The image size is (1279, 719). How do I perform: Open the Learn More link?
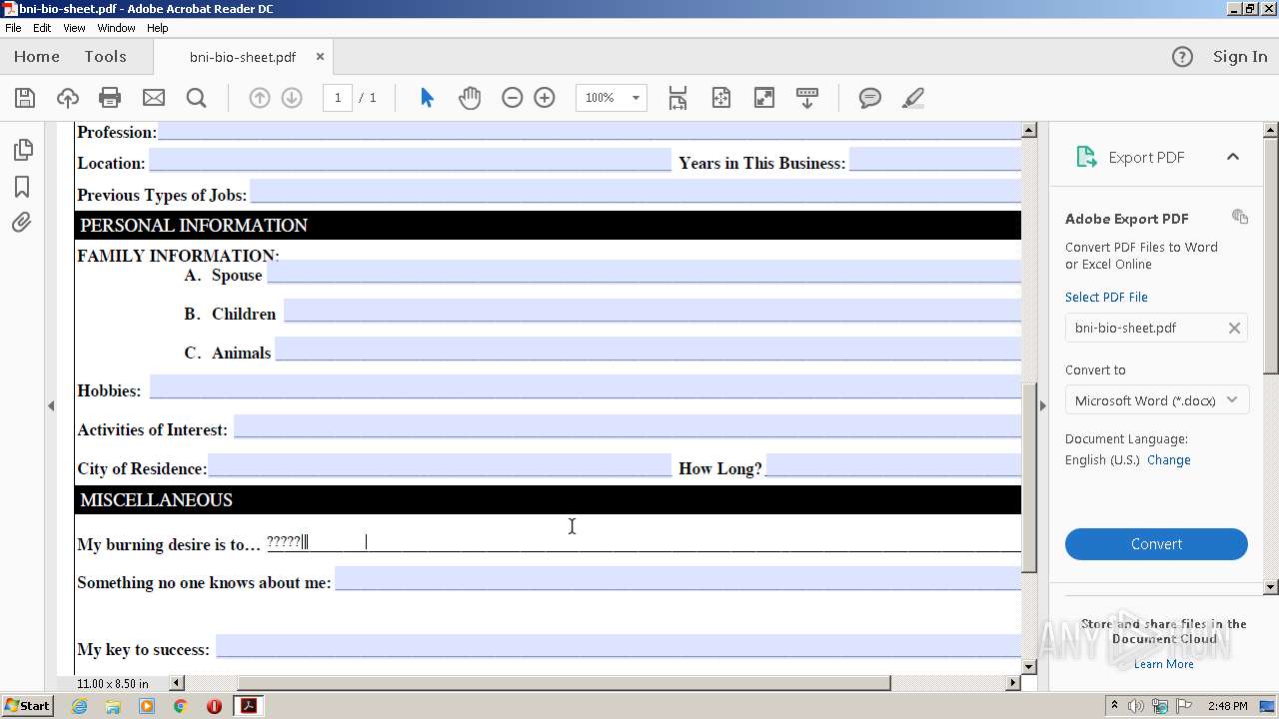[x=1163, y=664]
